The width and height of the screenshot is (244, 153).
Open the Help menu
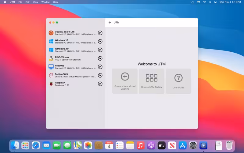(56, 2)
